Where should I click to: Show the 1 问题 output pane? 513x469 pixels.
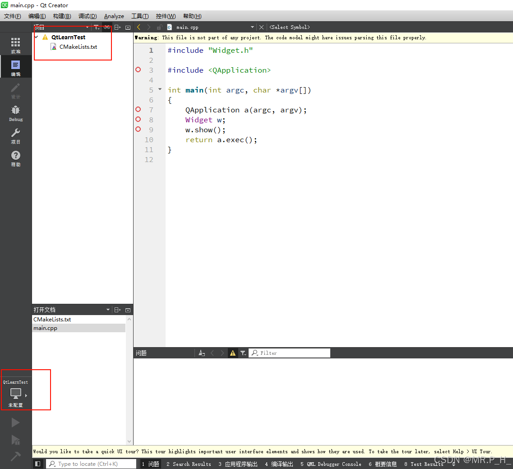[x=151, y=464]
